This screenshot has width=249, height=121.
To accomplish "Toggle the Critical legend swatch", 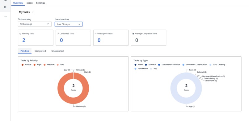I will pyautogui.click(x=23, y=65).
